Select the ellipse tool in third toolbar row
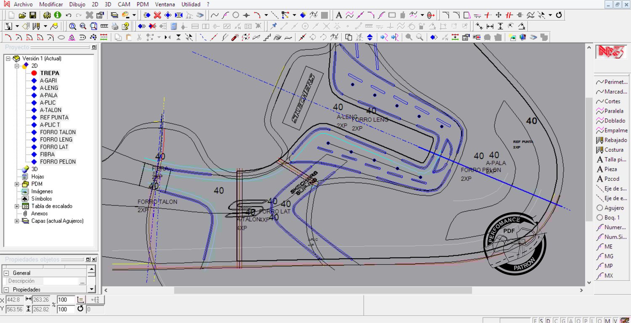The width and height of the screenshot is (631, 323). pyautogui.click(x=61, y=37)
